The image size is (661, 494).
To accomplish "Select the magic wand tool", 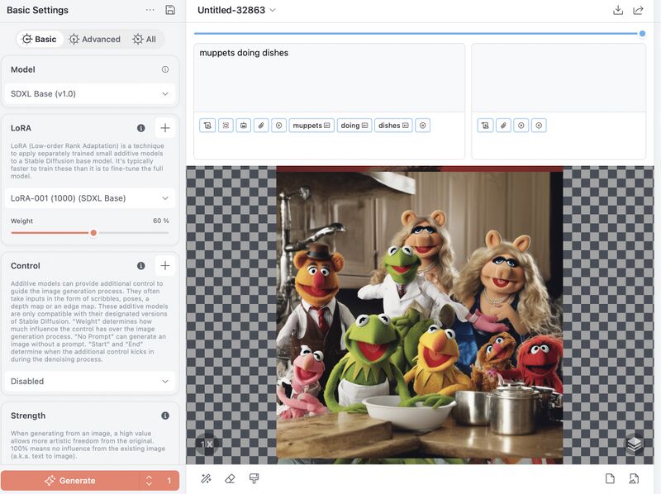I will click(206, 479).
